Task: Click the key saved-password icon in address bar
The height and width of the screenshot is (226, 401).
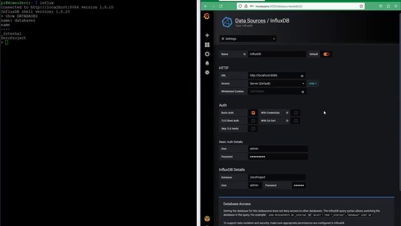Action: point(252,6)
